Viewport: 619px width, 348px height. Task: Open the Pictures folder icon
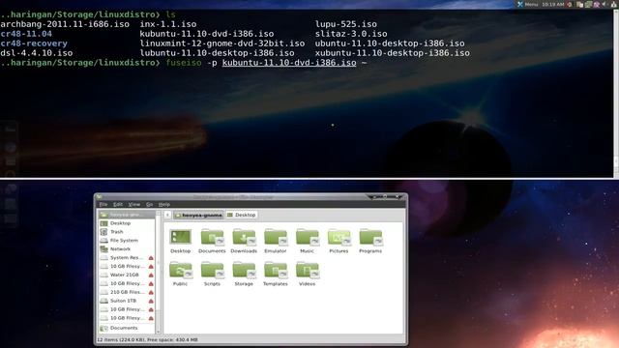pyautogui.click(x=339, y=237)
